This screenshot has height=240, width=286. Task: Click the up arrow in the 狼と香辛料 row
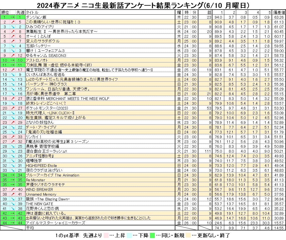[x=12, y=98]
